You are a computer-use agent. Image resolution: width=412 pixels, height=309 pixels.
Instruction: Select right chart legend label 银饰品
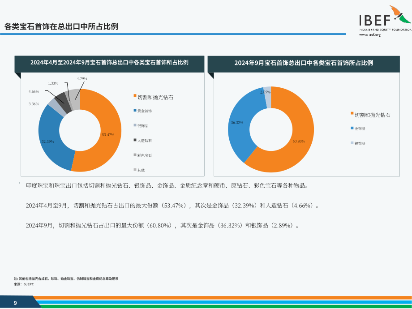(360, 143)
